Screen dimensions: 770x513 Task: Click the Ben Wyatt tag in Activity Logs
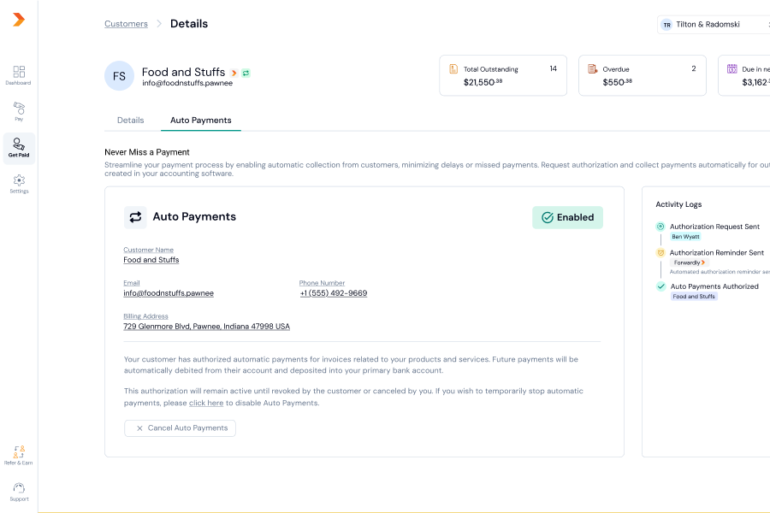[685, 237]
